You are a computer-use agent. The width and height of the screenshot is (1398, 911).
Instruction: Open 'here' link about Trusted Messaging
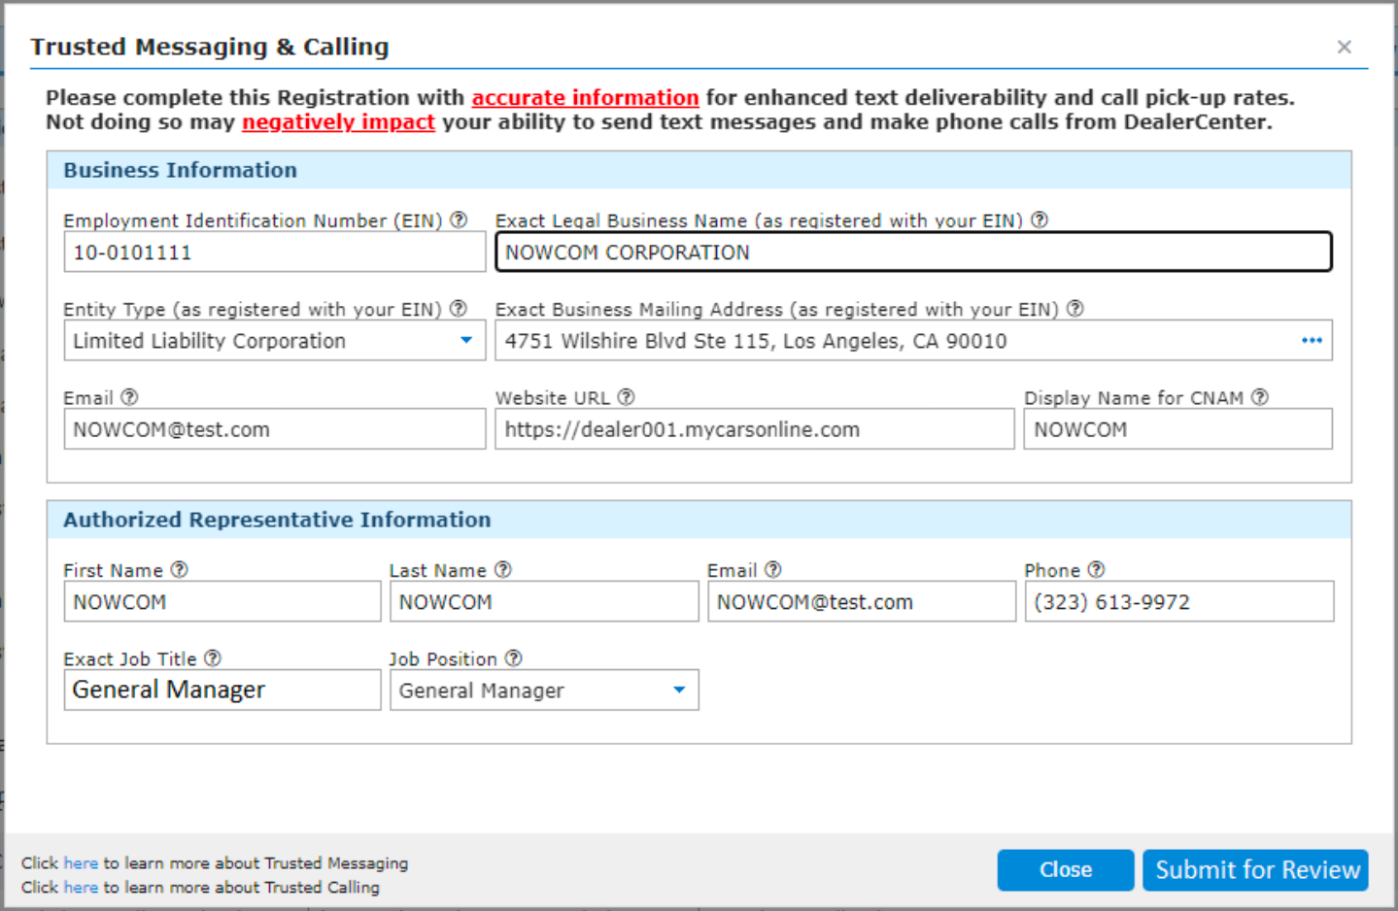click(x=81, y=863)
